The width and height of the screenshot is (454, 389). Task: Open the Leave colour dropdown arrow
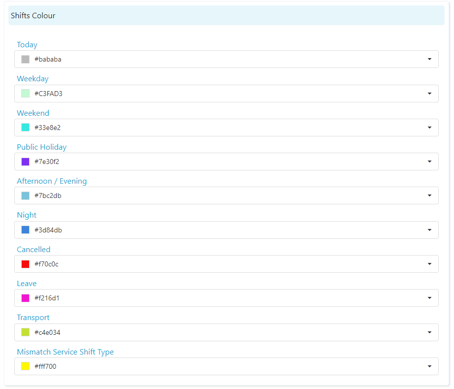click(429, 298)
